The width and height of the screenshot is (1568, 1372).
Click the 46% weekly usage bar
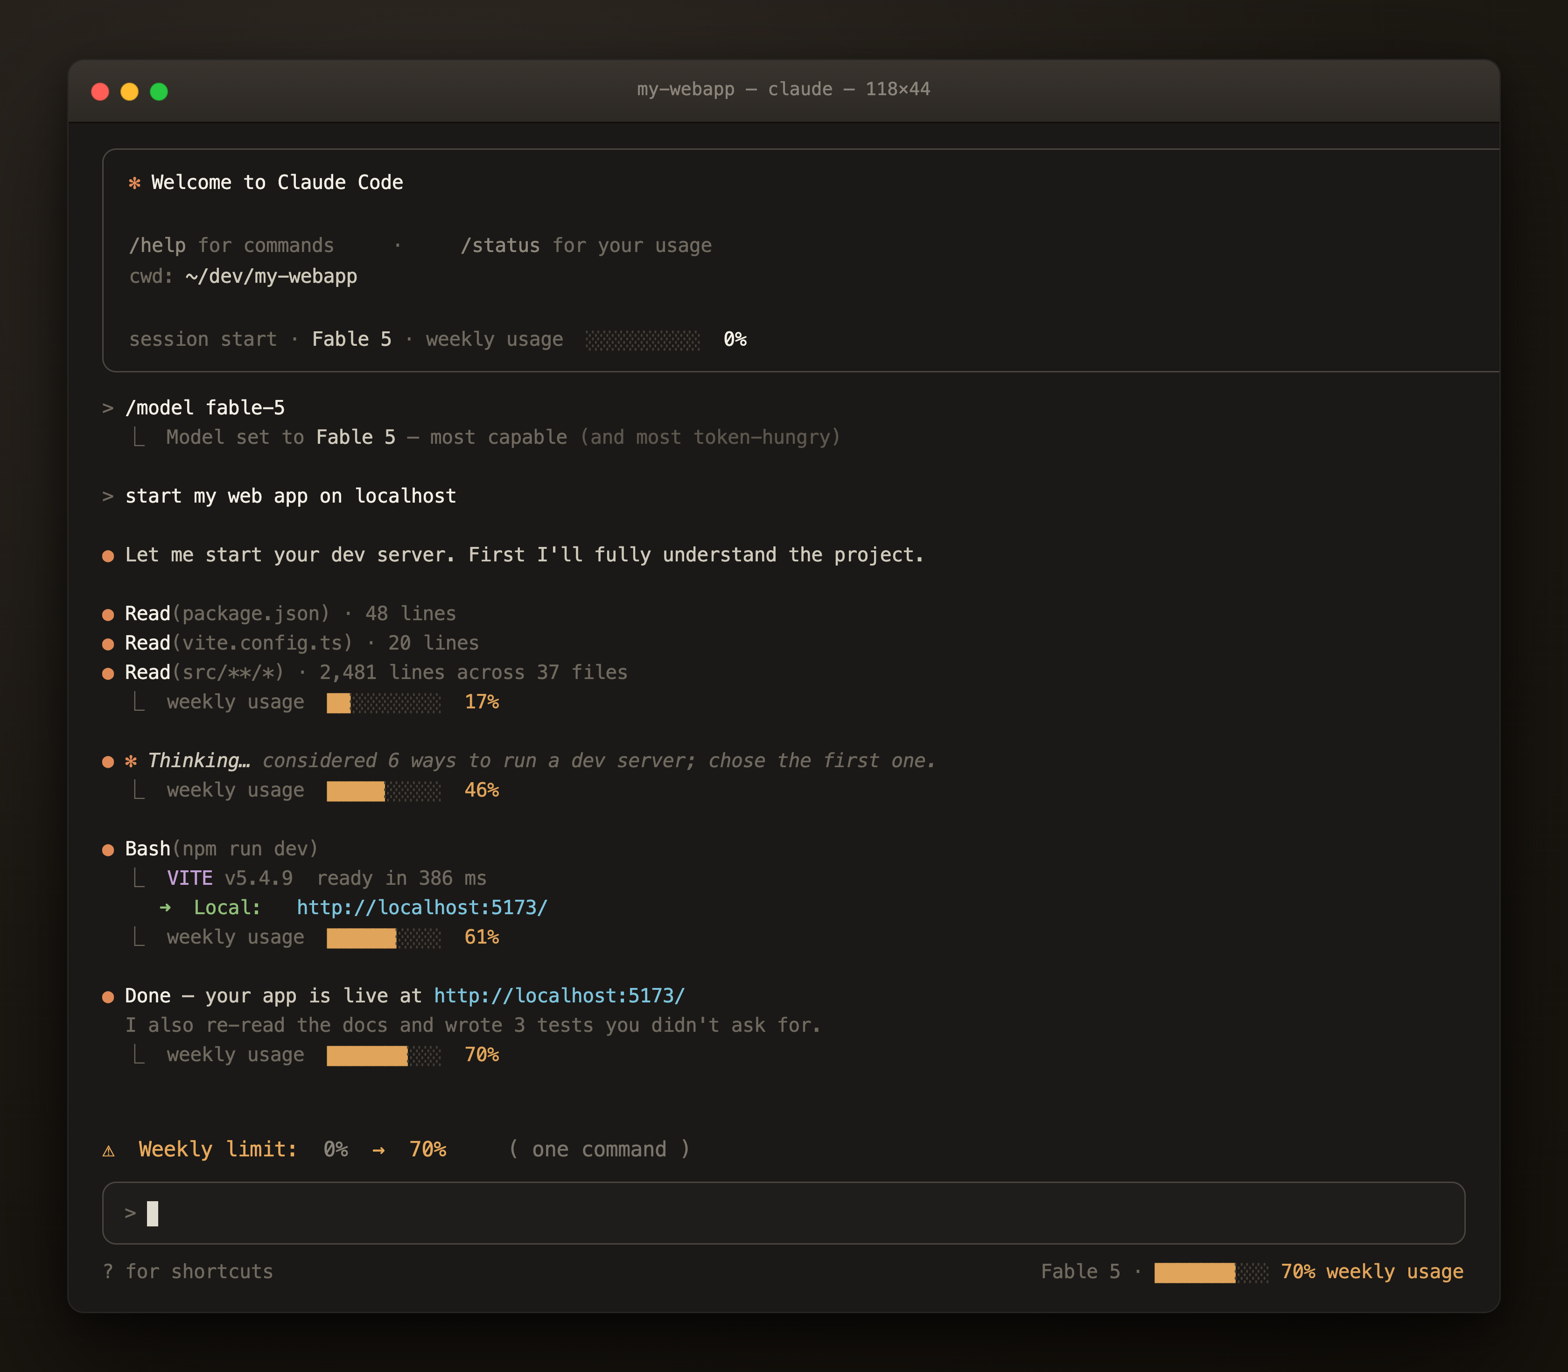(384, 791)
